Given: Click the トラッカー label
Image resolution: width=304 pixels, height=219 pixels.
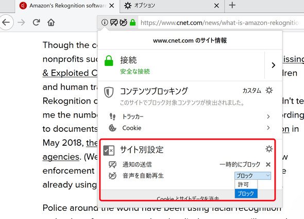Looking at the screenshot, I should (133, 116).
